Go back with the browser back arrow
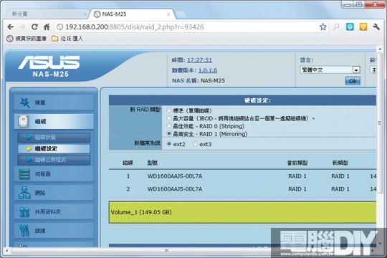 (10, 27)
